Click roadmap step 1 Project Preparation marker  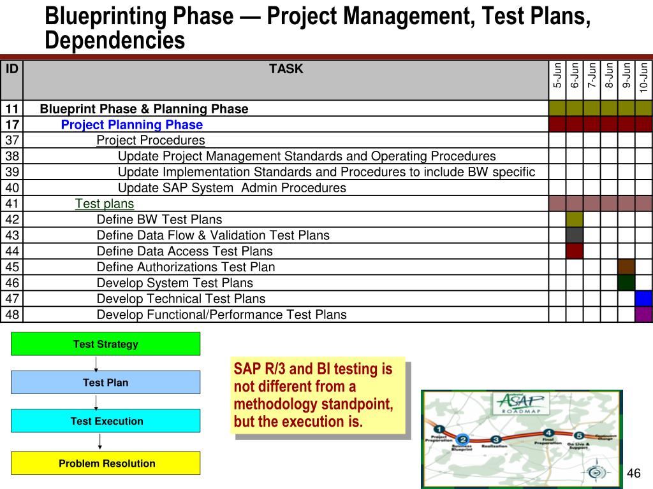pos(439,429)
